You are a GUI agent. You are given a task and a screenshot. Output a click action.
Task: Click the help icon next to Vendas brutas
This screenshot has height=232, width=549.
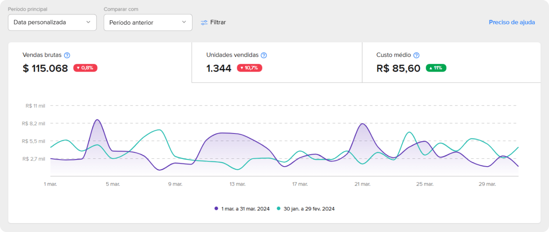67,55
